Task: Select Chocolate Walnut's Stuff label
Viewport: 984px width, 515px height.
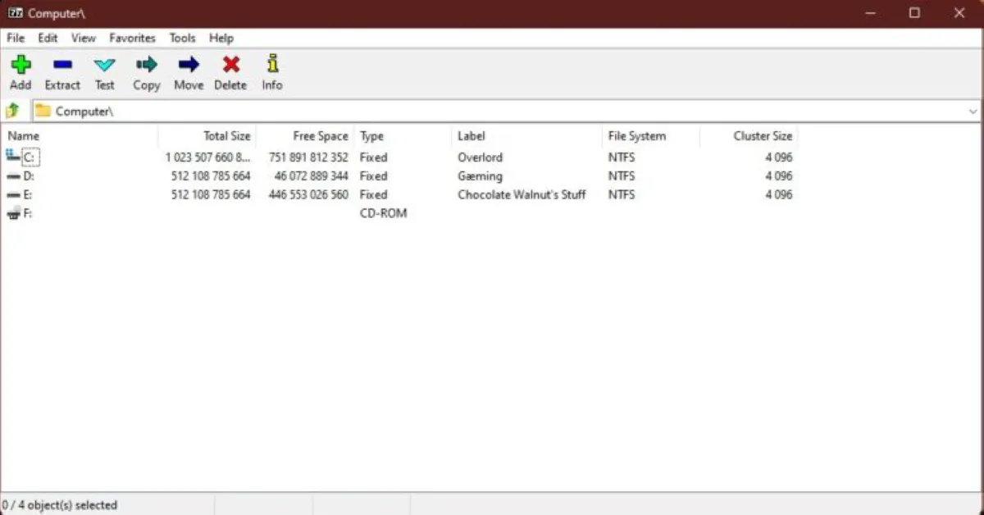Action: point(522,194)
